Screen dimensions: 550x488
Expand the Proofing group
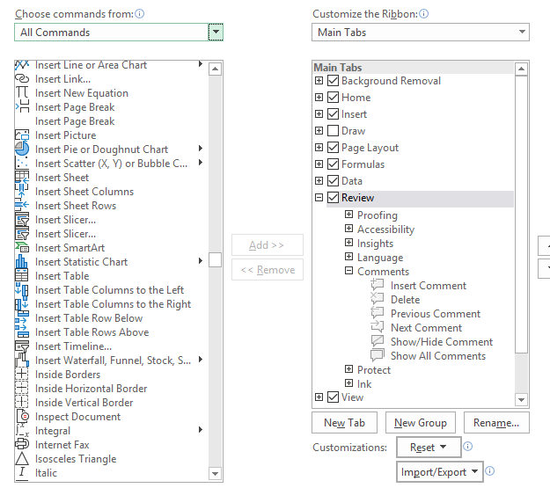tap(348, 215)
